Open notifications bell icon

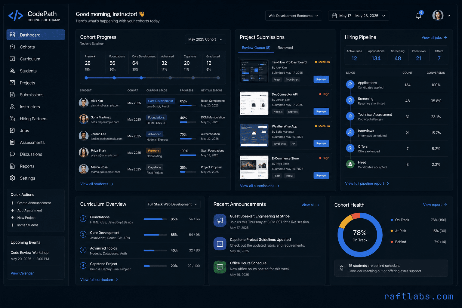point(418,16)
